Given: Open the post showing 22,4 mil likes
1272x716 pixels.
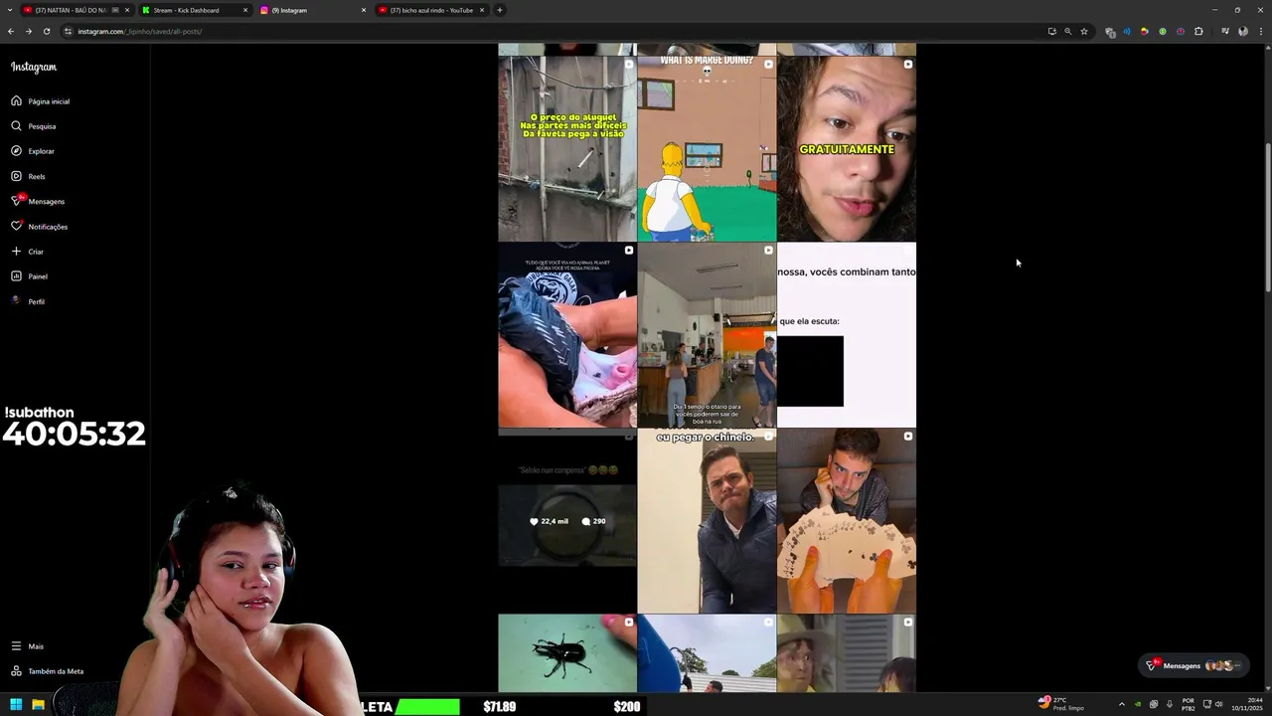Looking at the screenshot, I should 566,521.
